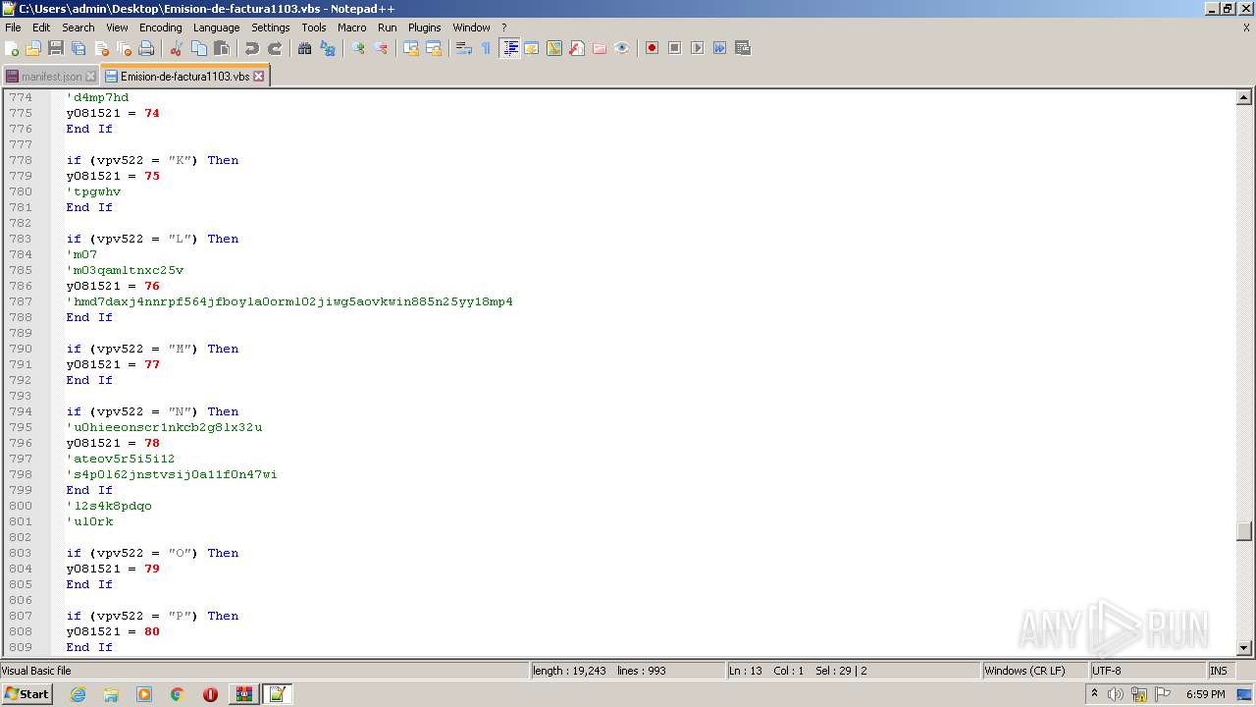
Task: Select the Emision-de-factura1103.vbs tab
Action: click(184, 76)
